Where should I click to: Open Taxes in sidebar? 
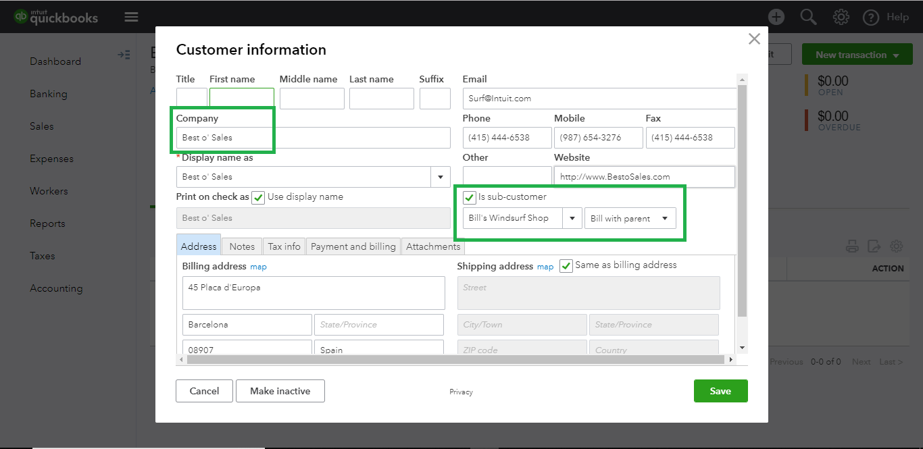pos(43,256)
